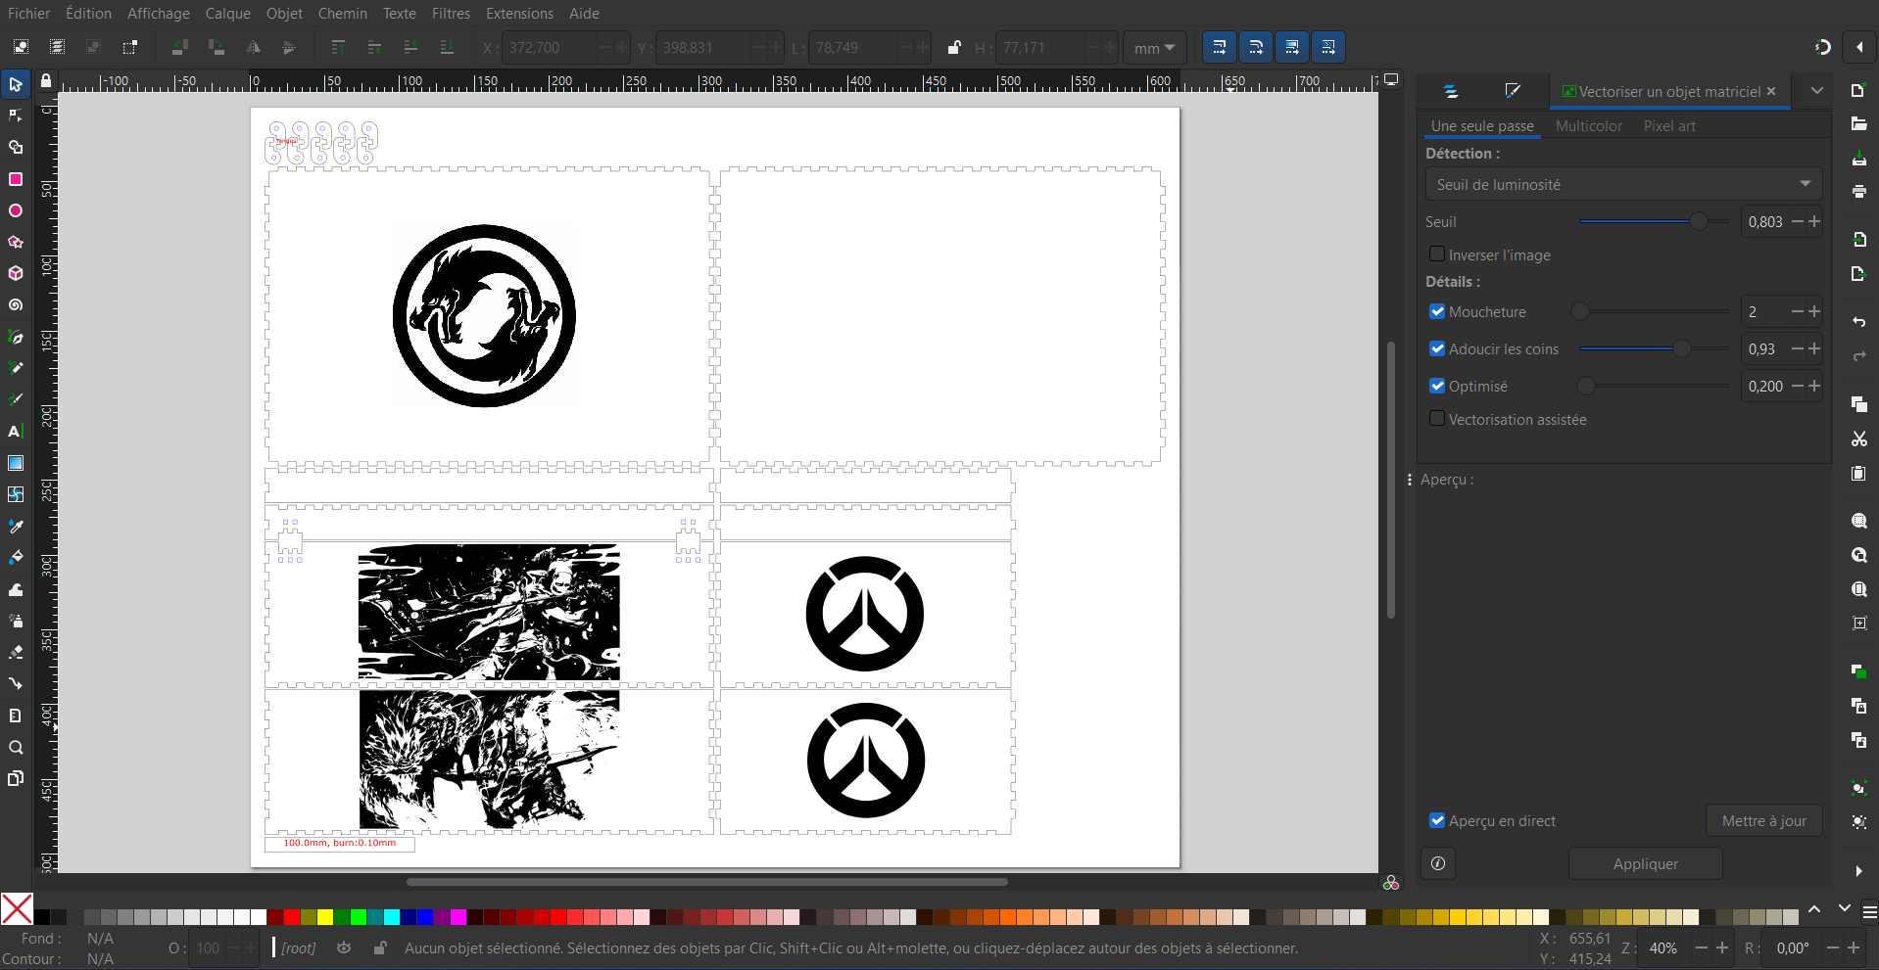Select the 3D box tool
Viewport: 1879px width, 970px height.
click(x=16, y=273)
